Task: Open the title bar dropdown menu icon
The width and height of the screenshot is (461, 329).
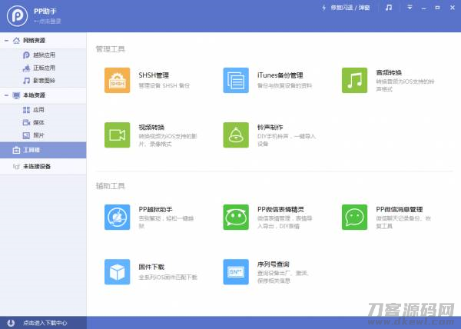Action: click(x=410, y=8)
